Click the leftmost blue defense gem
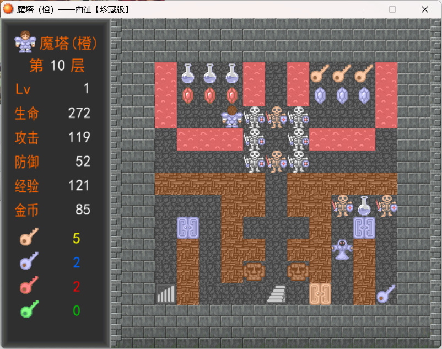 pos(320,95)
